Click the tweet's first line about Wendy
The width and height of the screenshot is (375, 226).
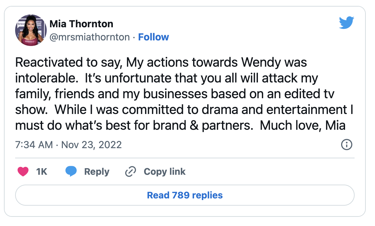[x=161, y=62]
